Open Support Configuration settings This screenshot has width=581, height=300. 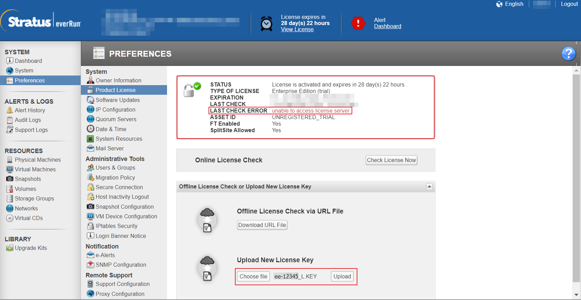[x=122, y=284]
